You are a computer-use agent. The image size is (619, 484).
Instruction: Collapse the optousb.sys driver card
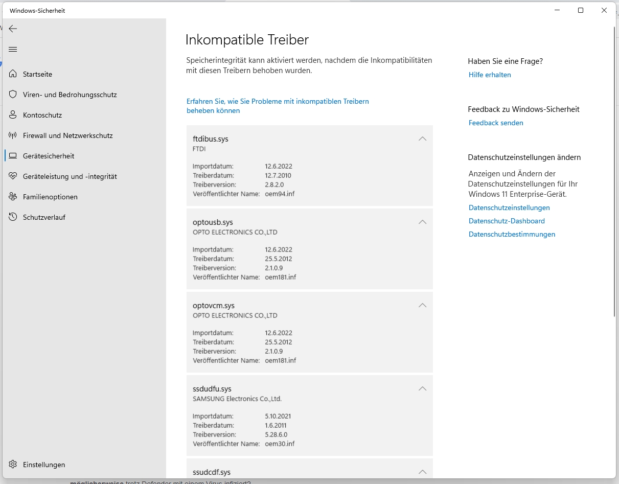point(422,222)
